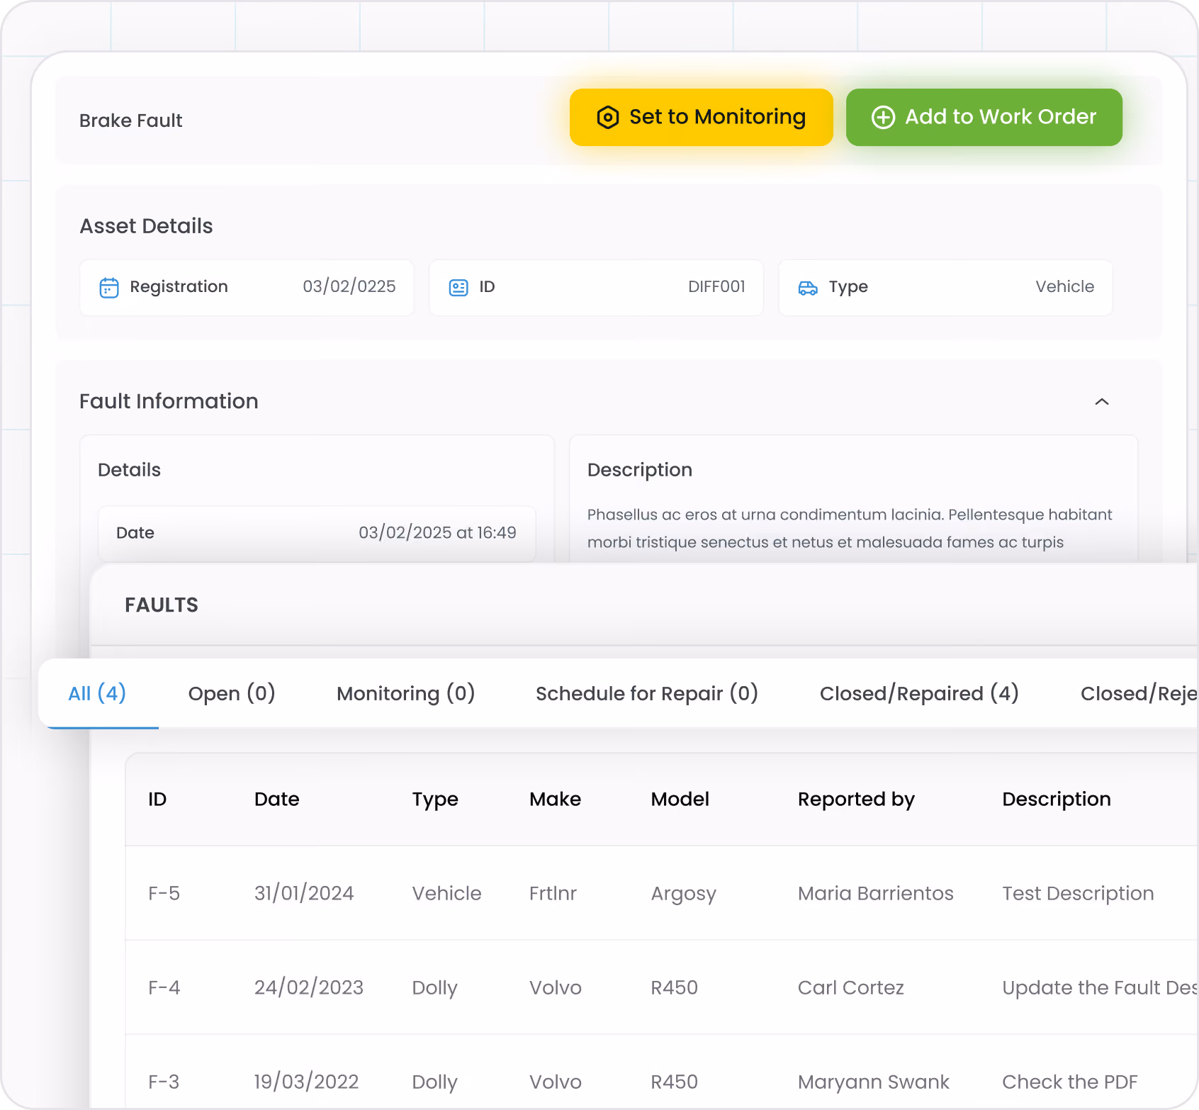Screen dimensions: 1199x1110
Task: Click the Description column header in faults table
Action: (x=1056, y=800)
